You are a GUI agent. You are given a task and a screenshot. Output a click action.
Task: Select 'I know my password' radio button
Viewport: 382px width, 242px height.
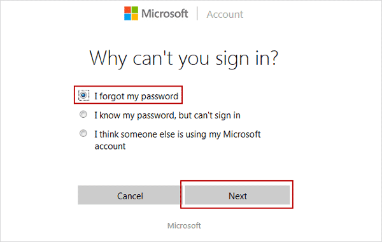pos(83,114)
